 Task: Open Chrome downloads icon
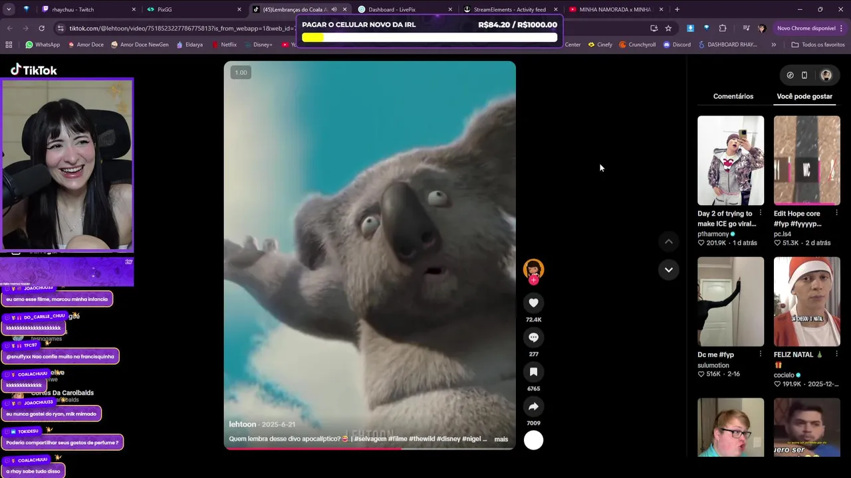690,28
